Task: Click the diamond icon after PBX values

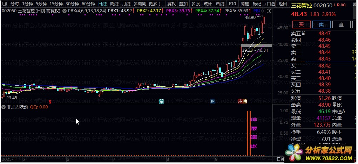Action: 263,11
